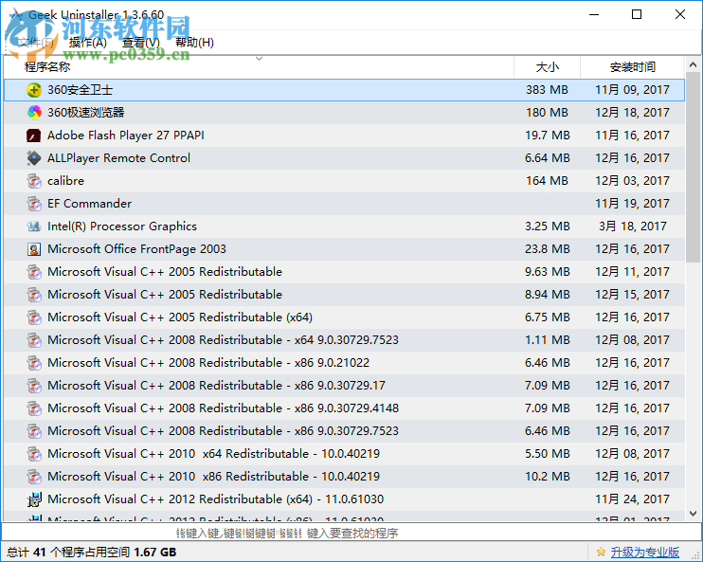Click the scrollbar up arrow
The width and height of the screenshot is (703, 562).
click(693, 65)
